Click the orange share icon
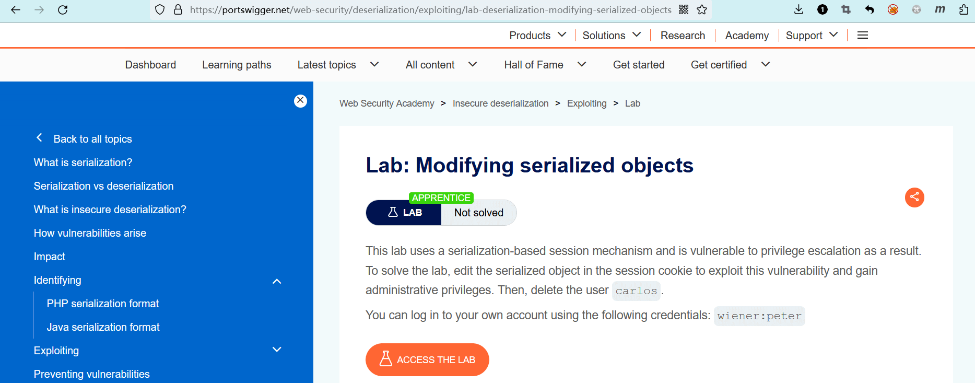This screenshot has height=383, width=975. tap(914, 197)
